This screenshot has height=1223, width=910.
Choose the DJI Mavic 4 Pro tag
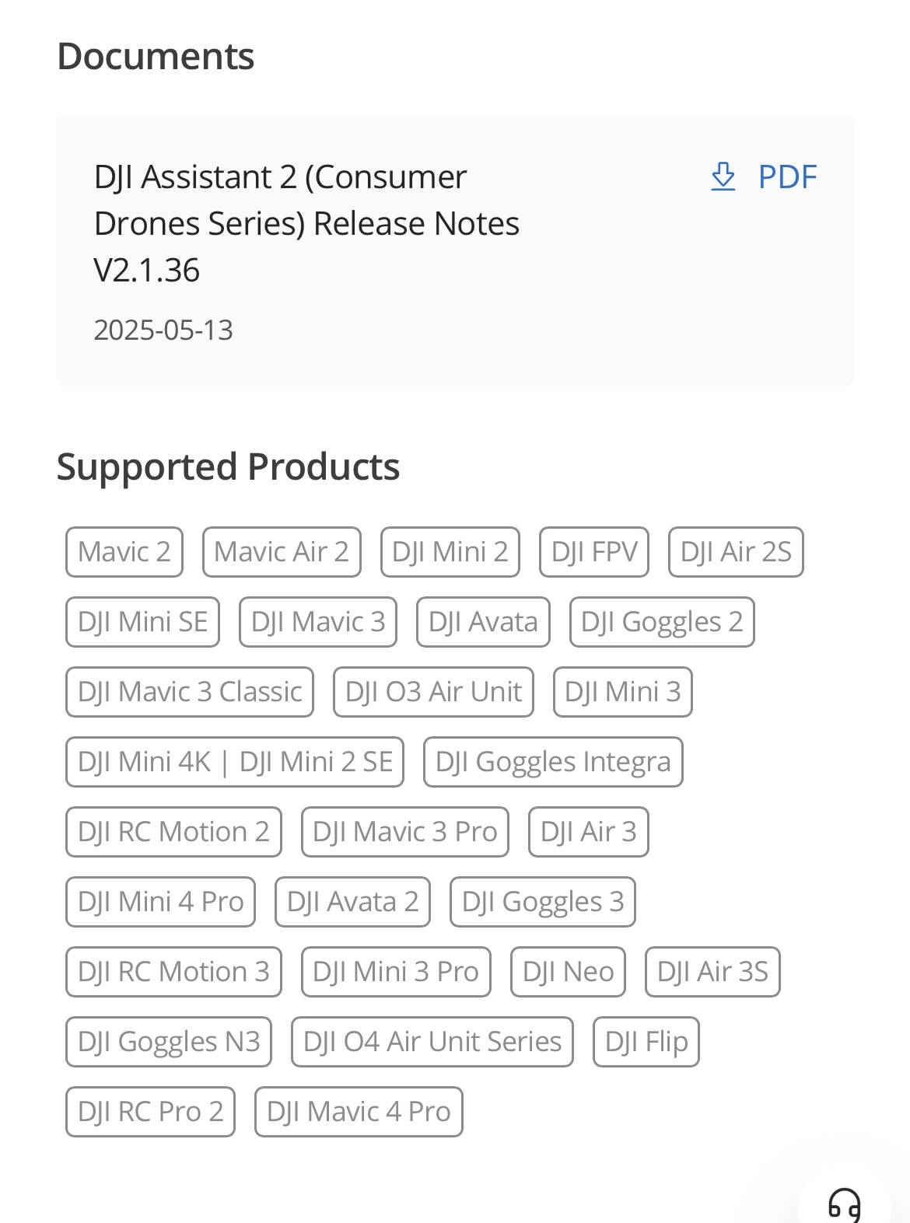359,1112
